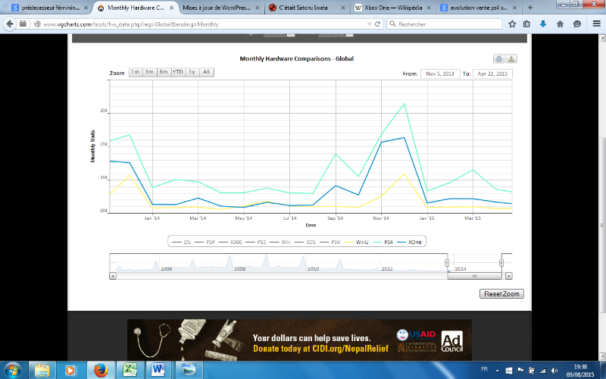Hide the PS4 series in the legend

(x=383, y=242)
